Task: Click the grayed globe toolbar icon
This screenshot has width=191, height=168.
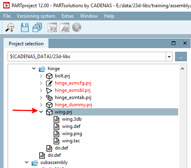Action: point(76,27)
